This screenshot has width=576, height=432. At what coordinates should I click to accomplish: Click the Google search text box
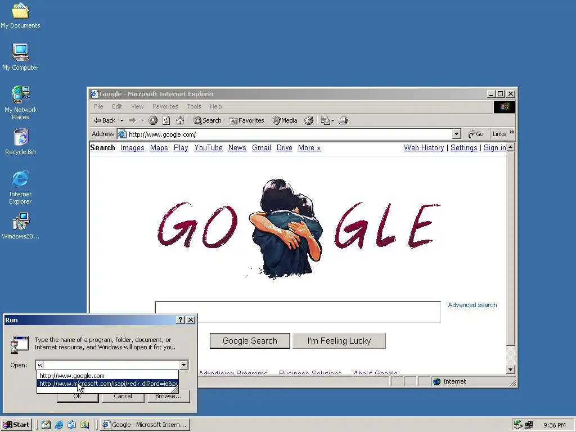point(298,312)
